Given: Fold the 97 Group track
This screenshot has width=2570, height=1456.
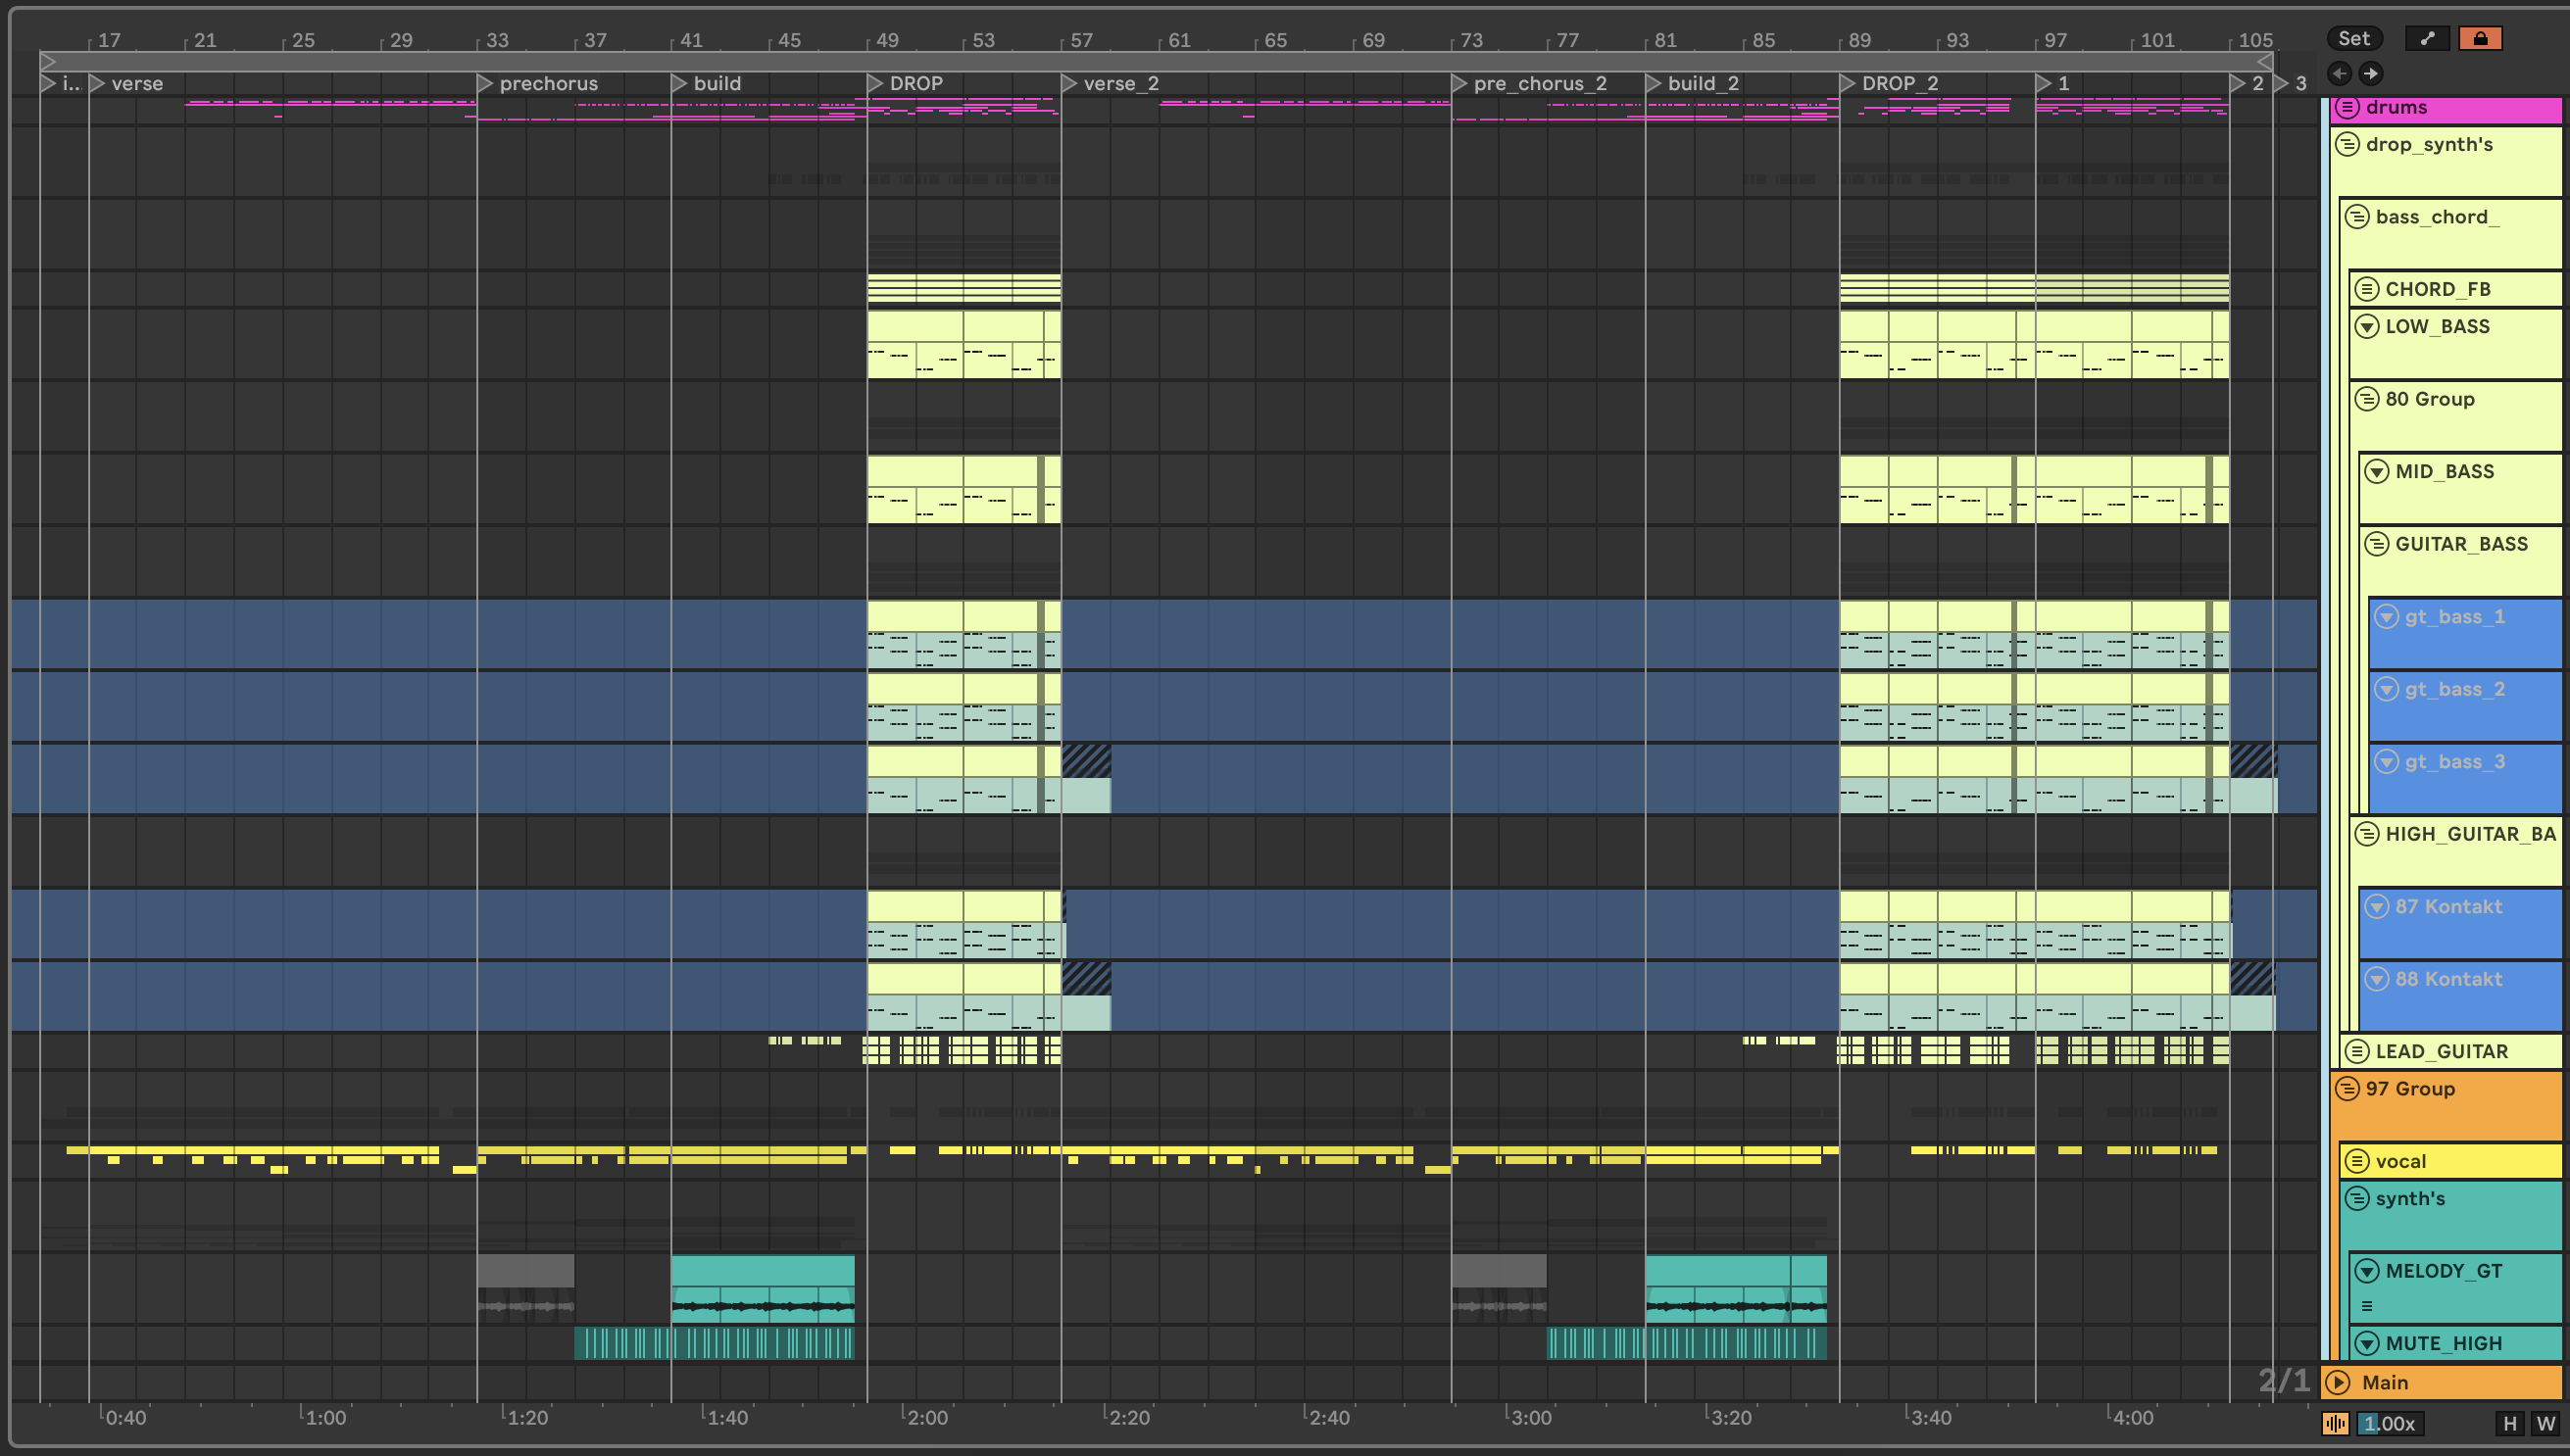Looking at the screenshot, I should click(2347, 1088).
